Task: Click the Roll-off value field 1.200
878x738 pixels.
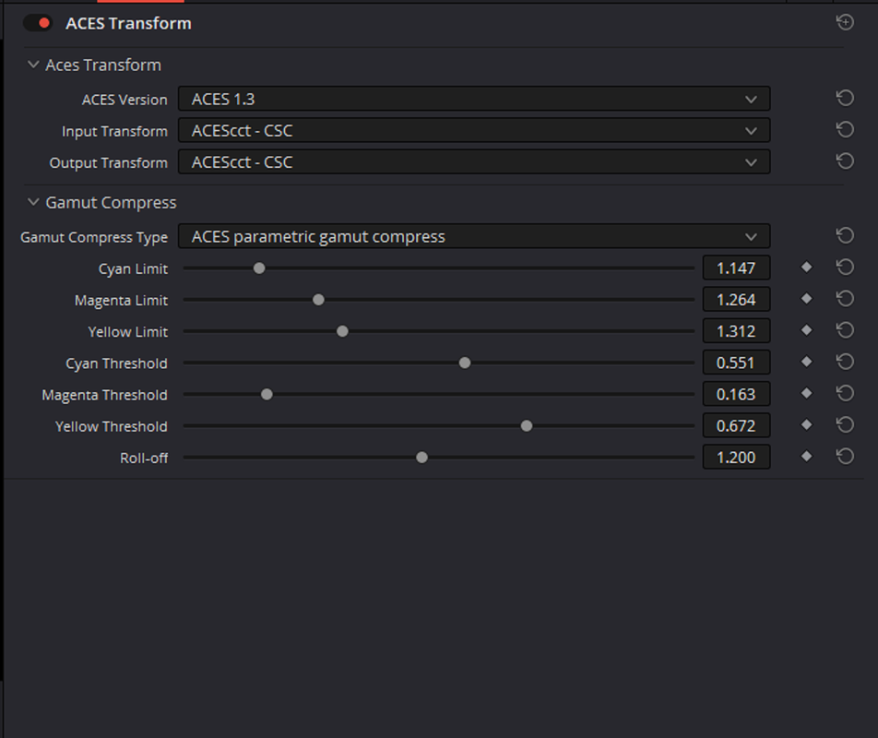Action: [736, 458]
